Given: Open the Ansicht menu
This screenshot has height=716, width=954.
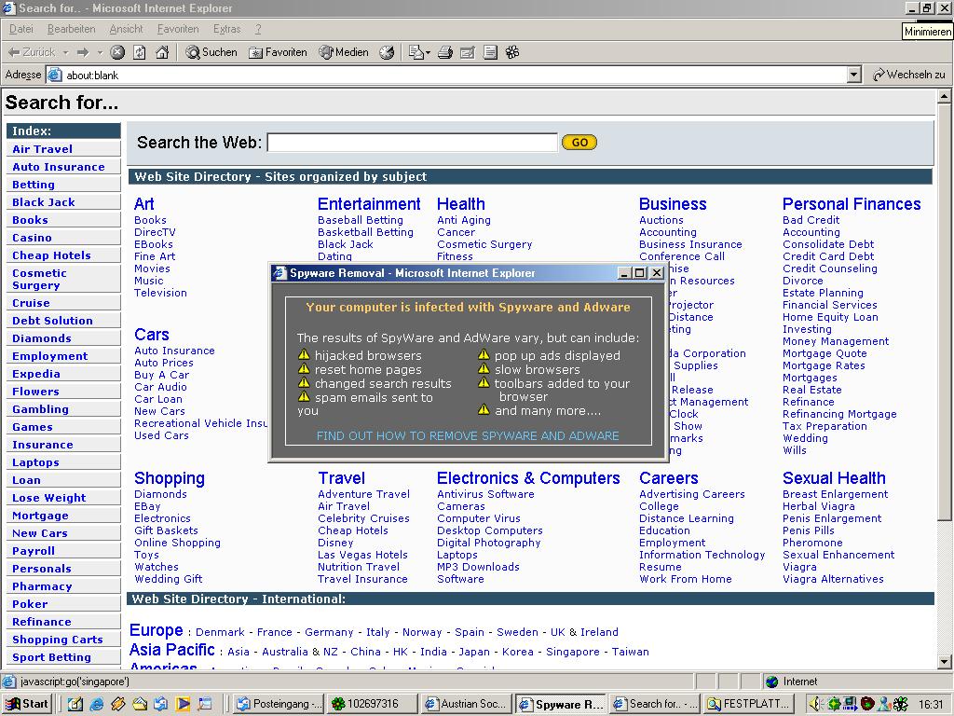Looking at the screenshot, I should 126,29.
